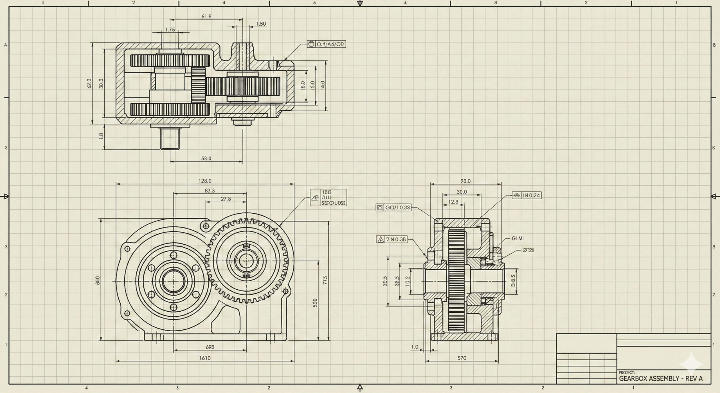Click the 61.8 dimension label
This screenshot has height=393, width=720.
pyautogui.click(x=206, y=17)
